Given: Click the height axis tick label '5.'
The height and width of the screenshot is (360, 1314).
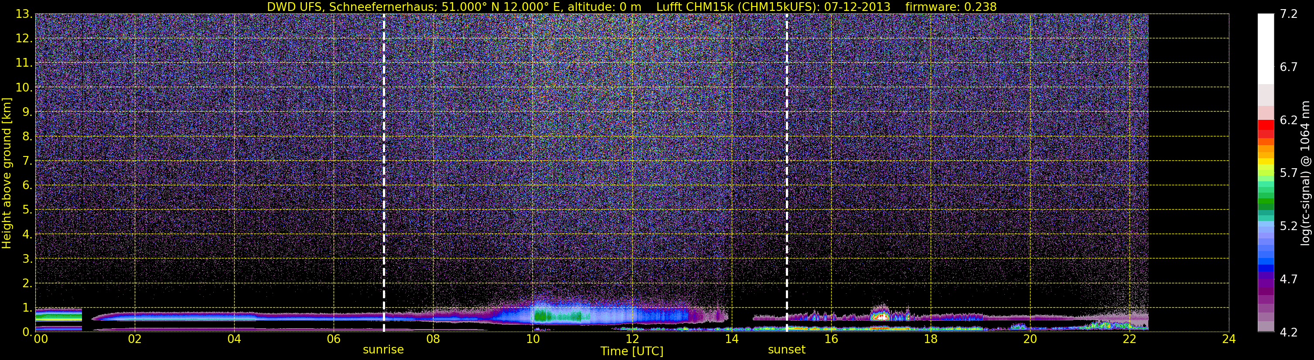Looking at the screenshot, I should [x=27, y=210].
